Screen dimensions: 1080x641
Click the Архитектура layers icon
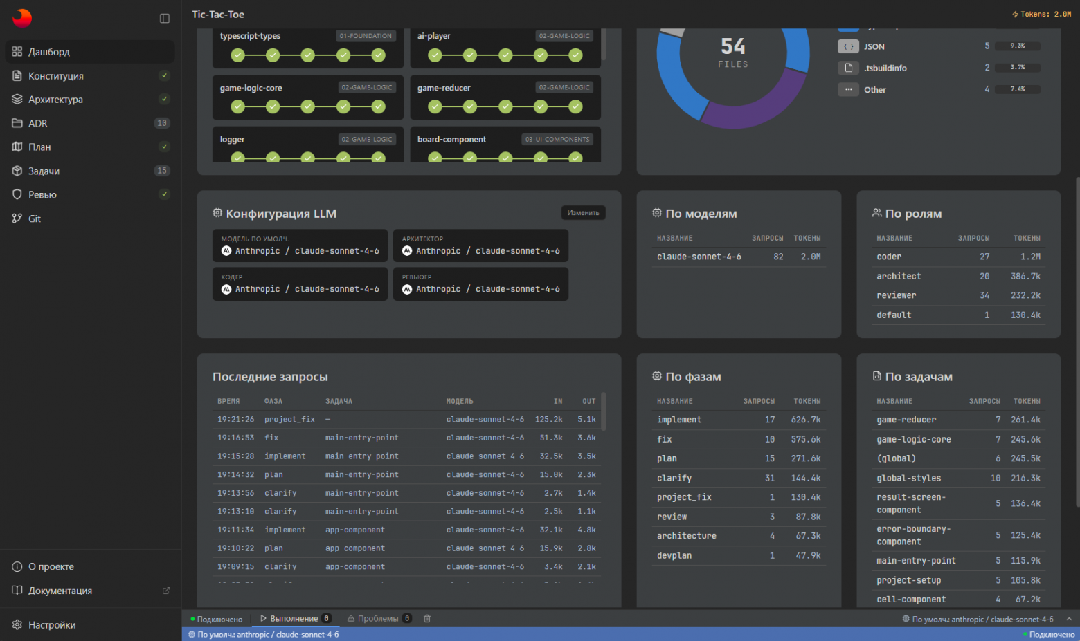[17, 99]
